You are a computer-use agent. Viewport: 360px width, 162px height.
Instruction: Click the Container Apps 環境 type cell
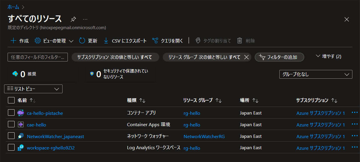pos(148,124)
